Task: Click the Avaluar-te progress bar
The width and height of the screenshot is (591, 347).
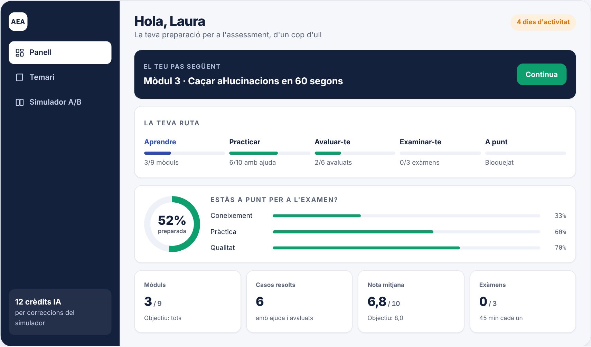Action: coord(355,153)
